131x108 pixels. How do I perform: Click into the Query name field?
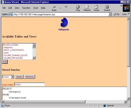click(29, 84)
